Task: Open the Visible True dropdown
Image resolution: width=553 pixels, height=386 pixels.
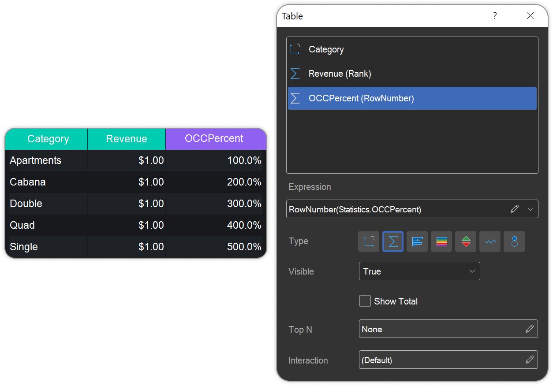Action: coord(419,271)
